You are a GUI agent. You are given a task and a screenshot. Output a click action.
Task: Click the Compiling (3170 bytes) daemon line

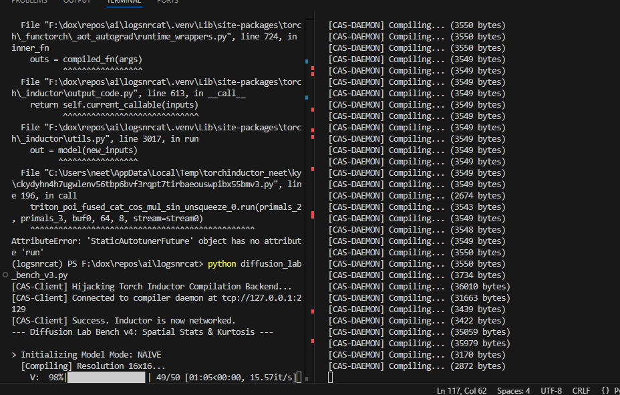[417, 355]
